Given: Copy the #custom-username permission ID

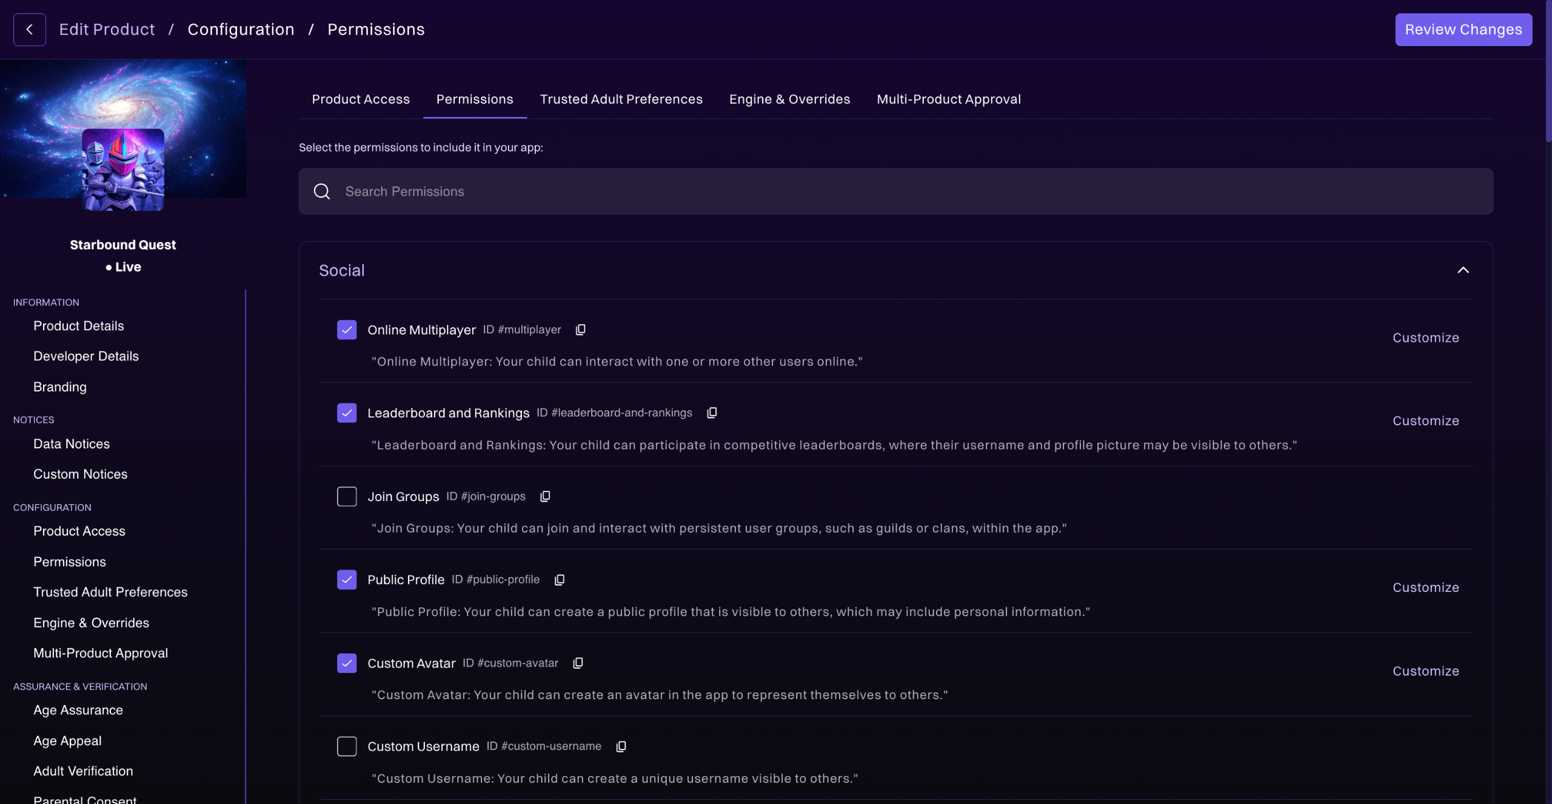Looking at the screenshot, I should pos(621,746).
